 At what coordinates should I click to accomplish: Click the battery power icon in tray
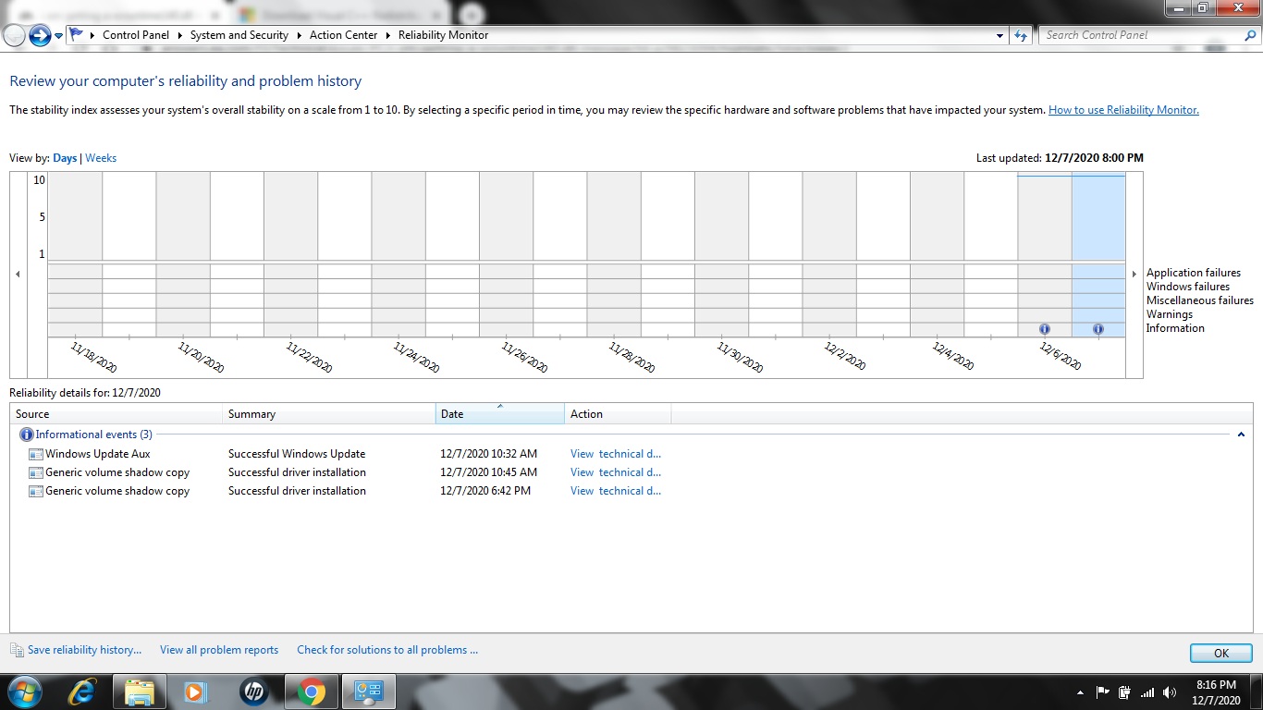click(1125, 692)
